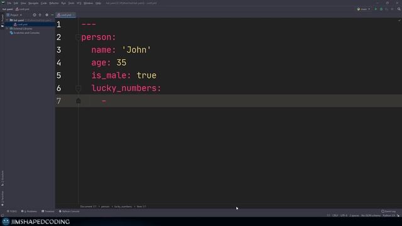Image resolution: width=402 pixels, height=226 pixels.
Task: Click the lucky_numbers key in editor
Action: [124, 88]
